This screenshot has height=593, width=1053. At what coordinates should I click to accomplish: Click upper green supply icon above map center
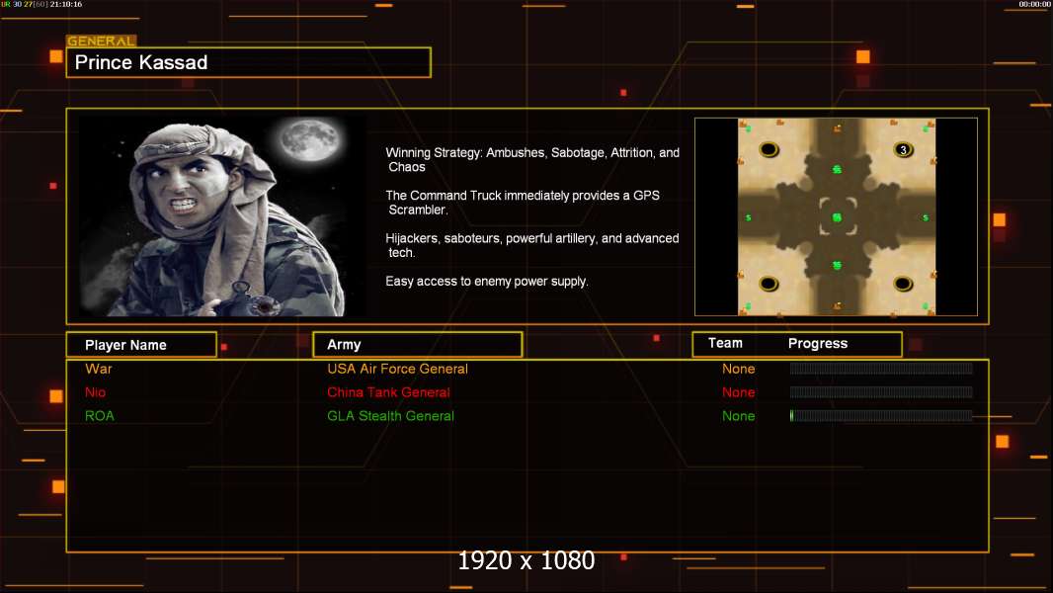point(837,170)
